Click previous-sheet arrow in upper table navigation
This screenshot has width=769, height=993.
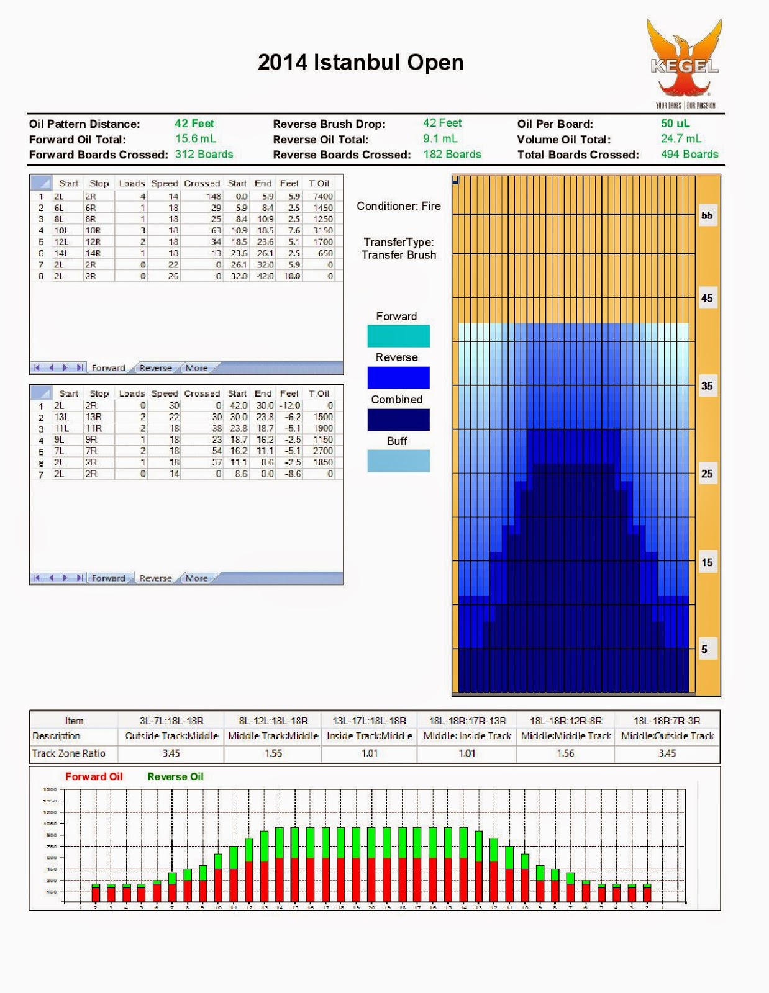pyautogui.click(x=51, y=368)
